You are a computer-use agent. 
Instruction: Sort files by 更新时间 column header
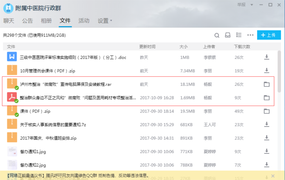click(147, 47)
